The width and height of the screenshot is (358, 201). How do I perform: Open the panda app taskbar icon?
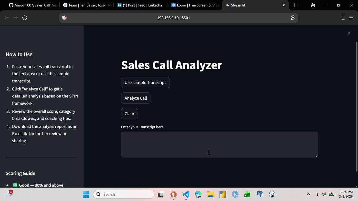(x=272, y=194)
